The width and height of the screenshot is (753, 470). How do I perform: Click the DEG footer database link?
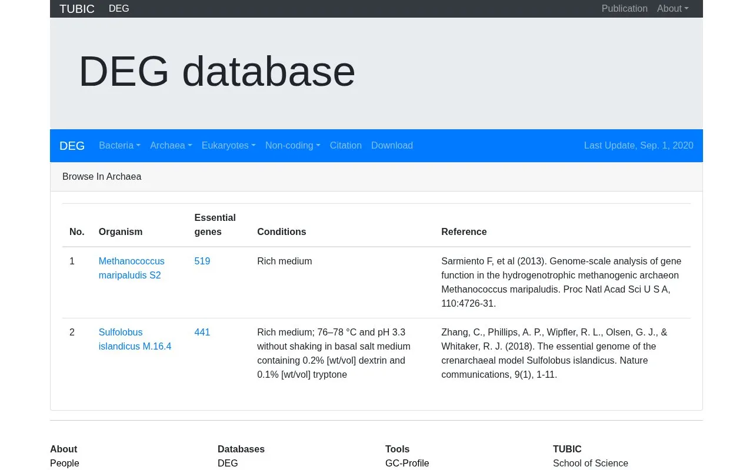click(228, 463)
